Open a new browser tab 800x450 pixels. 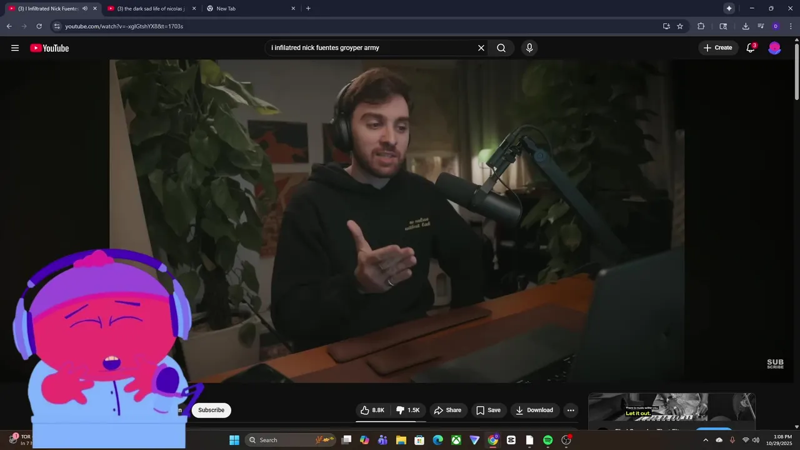pyautogui.click(x=308, y=9)
